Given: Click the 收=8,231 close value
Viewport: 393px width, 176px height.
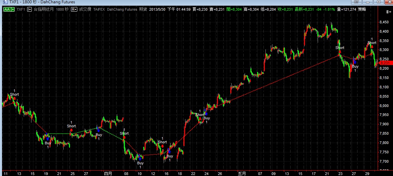Looking at the screenshot, I should pos(285,9).
